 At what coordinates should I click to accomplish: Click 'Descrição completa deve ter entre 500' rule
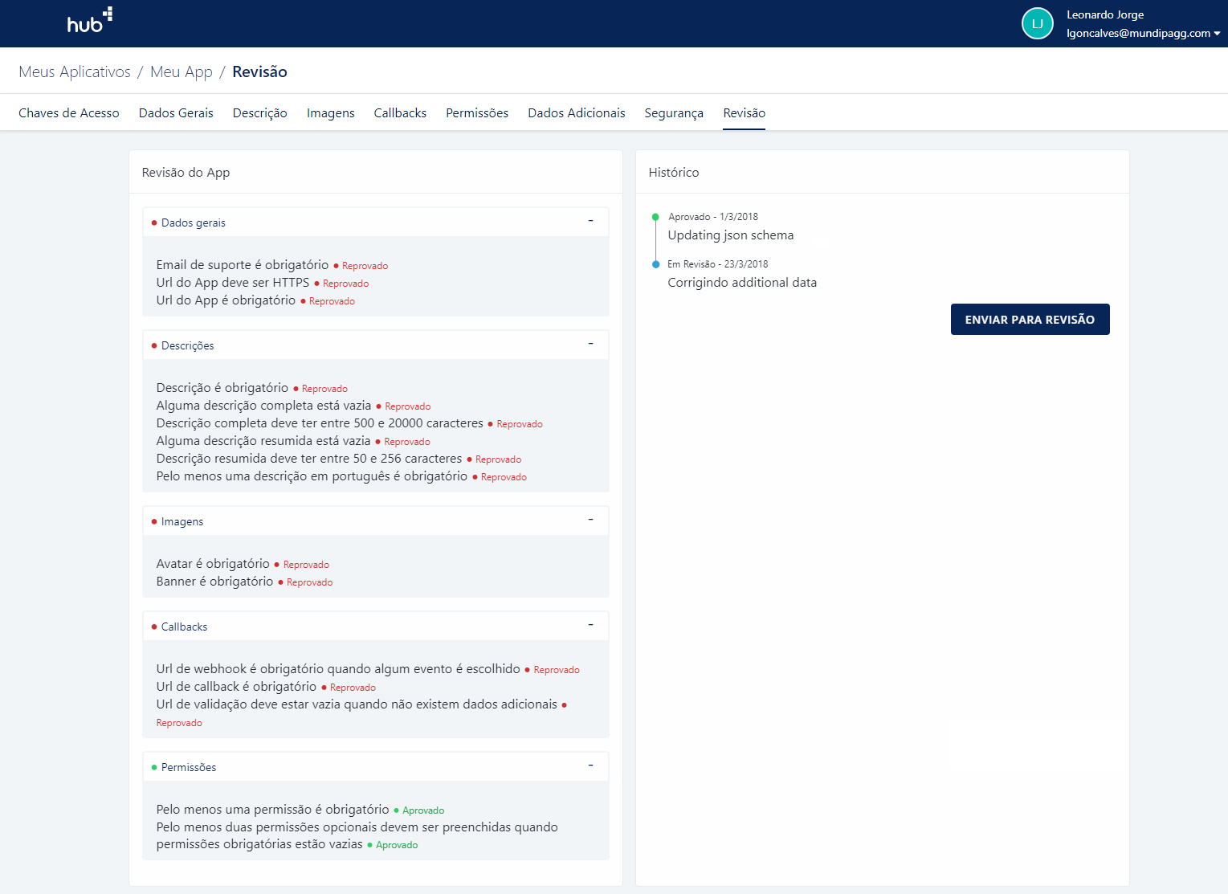(320, 423)
